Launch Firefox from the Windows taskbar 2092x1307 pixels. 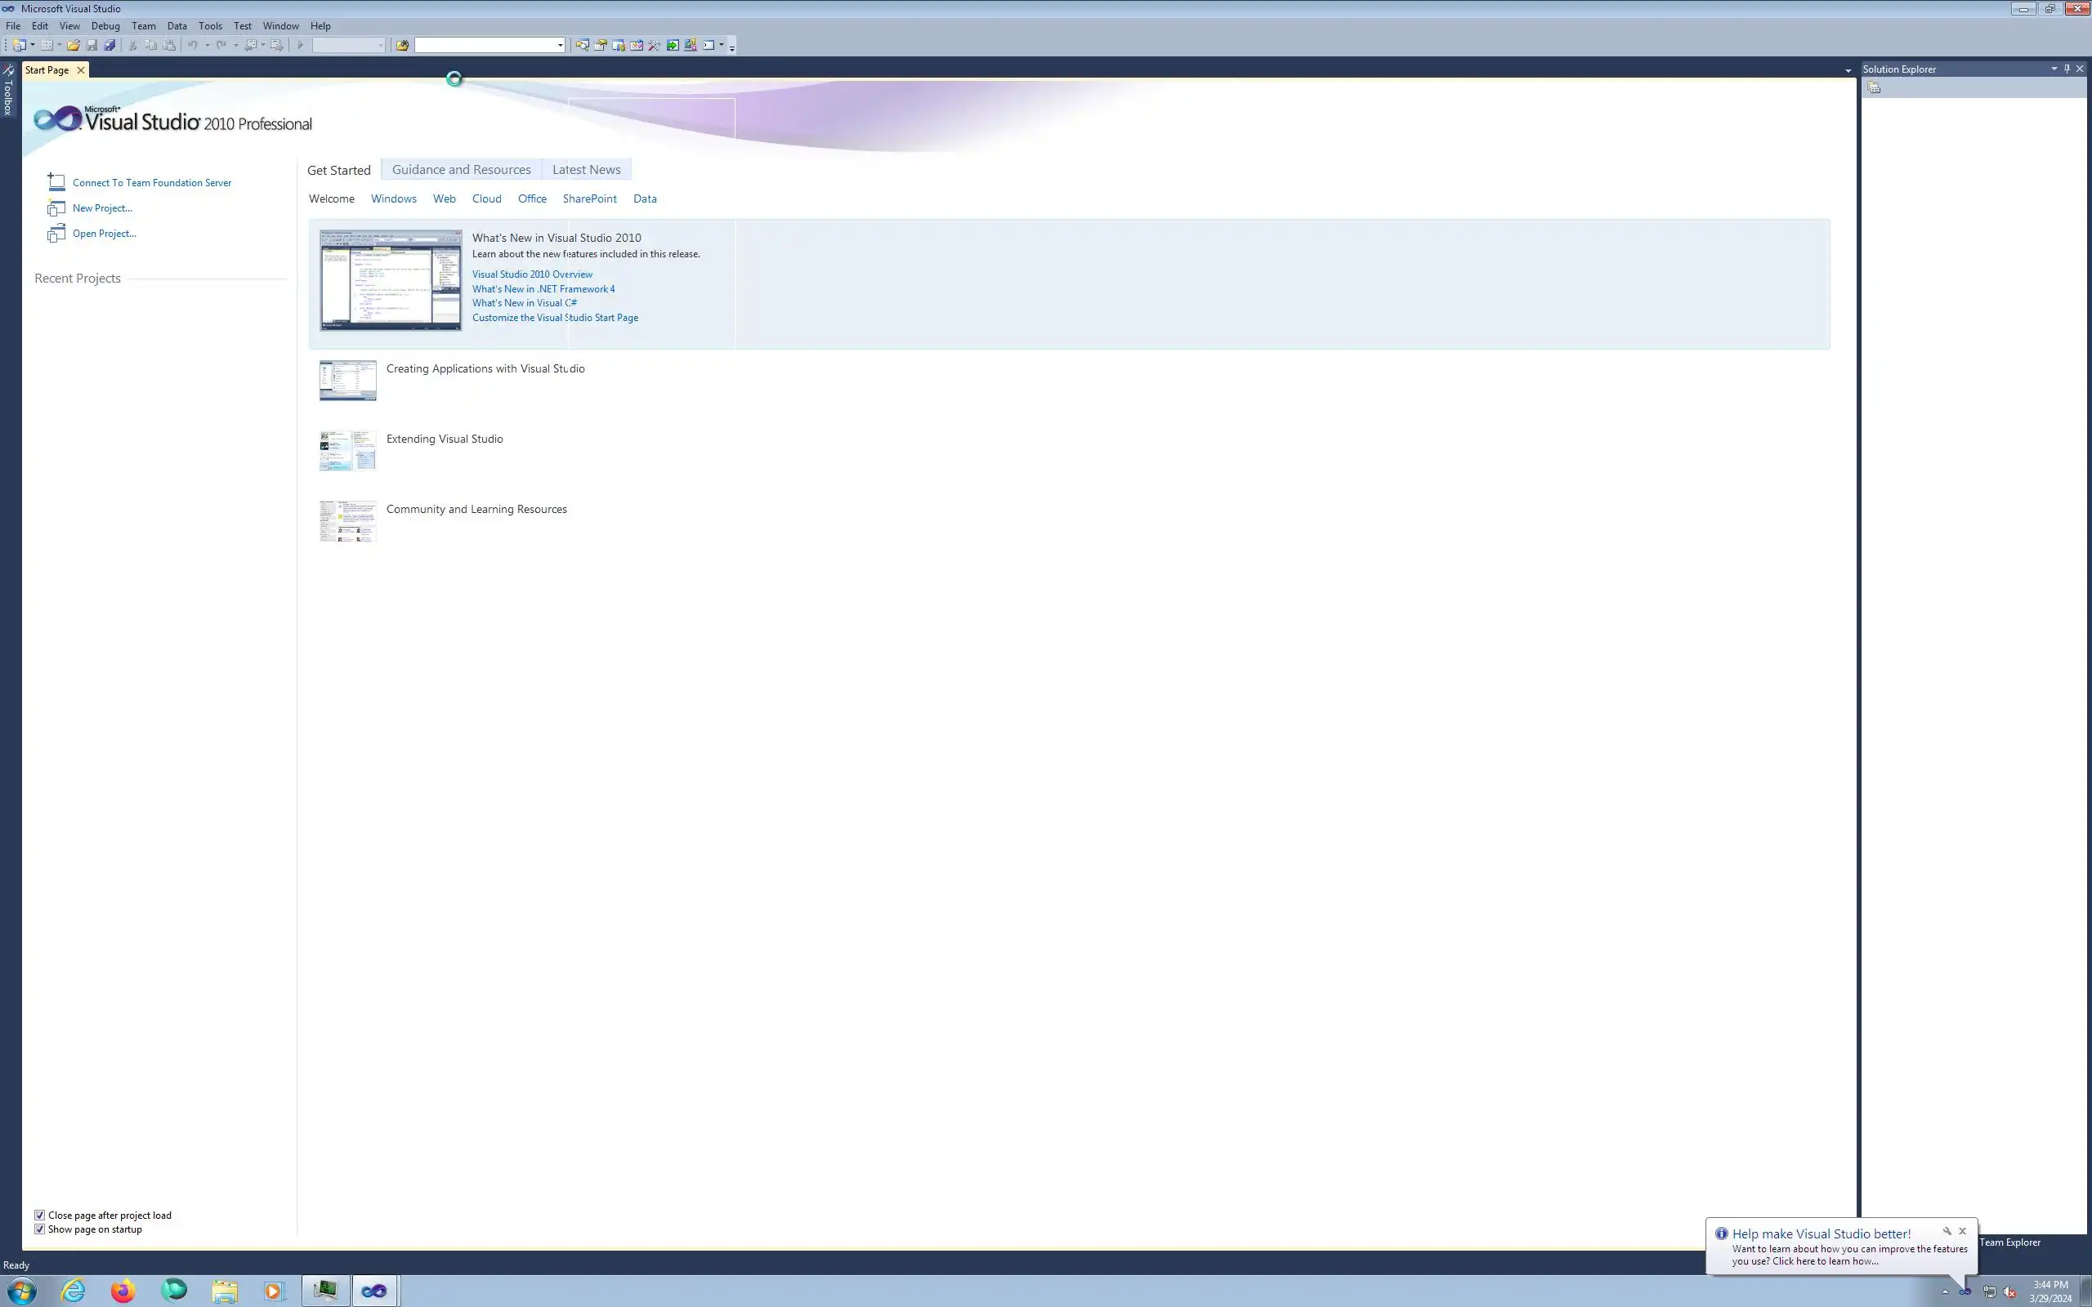(123, 1291)
